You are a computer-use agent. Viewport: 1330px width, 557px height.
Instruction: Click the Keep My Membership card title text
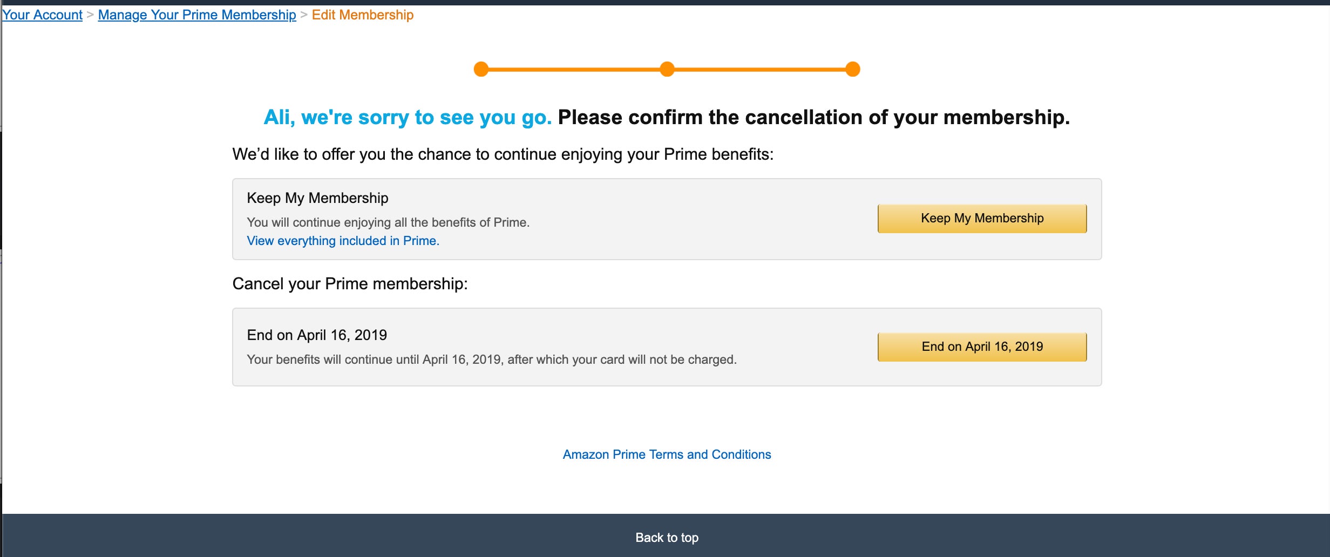(317, 198)
